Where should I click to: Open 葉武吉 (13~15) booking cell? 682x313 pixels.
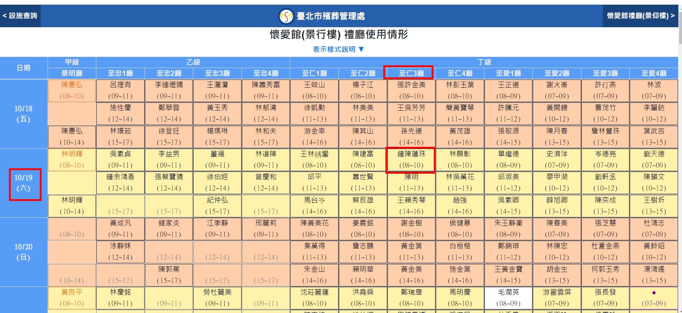click(x=654, y=137)
